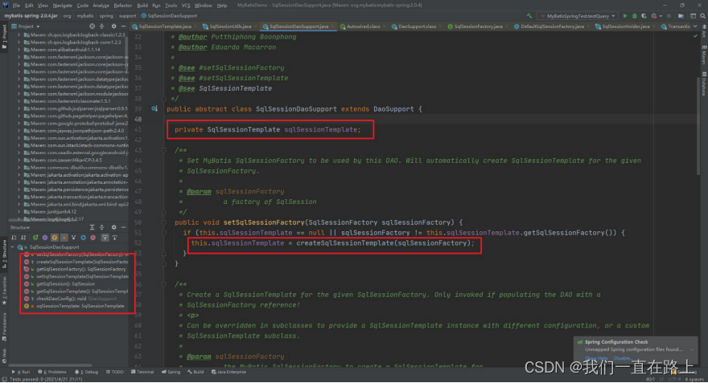Open the Navigate menu
708x383 pixels.
tap(62, 6)
